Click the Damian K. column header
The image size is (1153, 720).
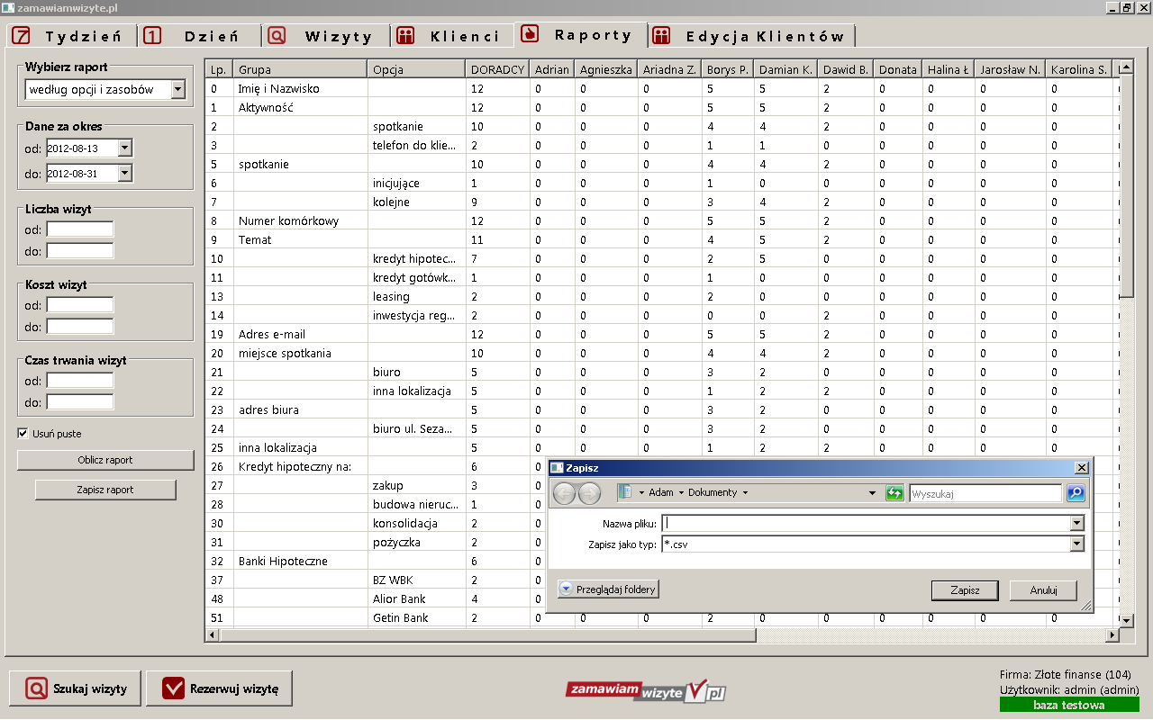coord(786,69)
